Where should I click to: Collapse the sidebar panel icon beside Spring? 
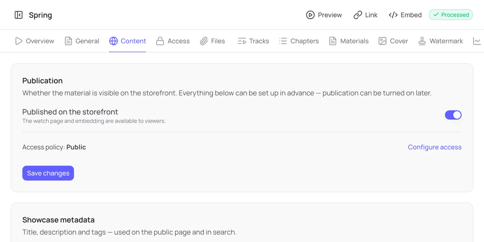coord(19,15)
